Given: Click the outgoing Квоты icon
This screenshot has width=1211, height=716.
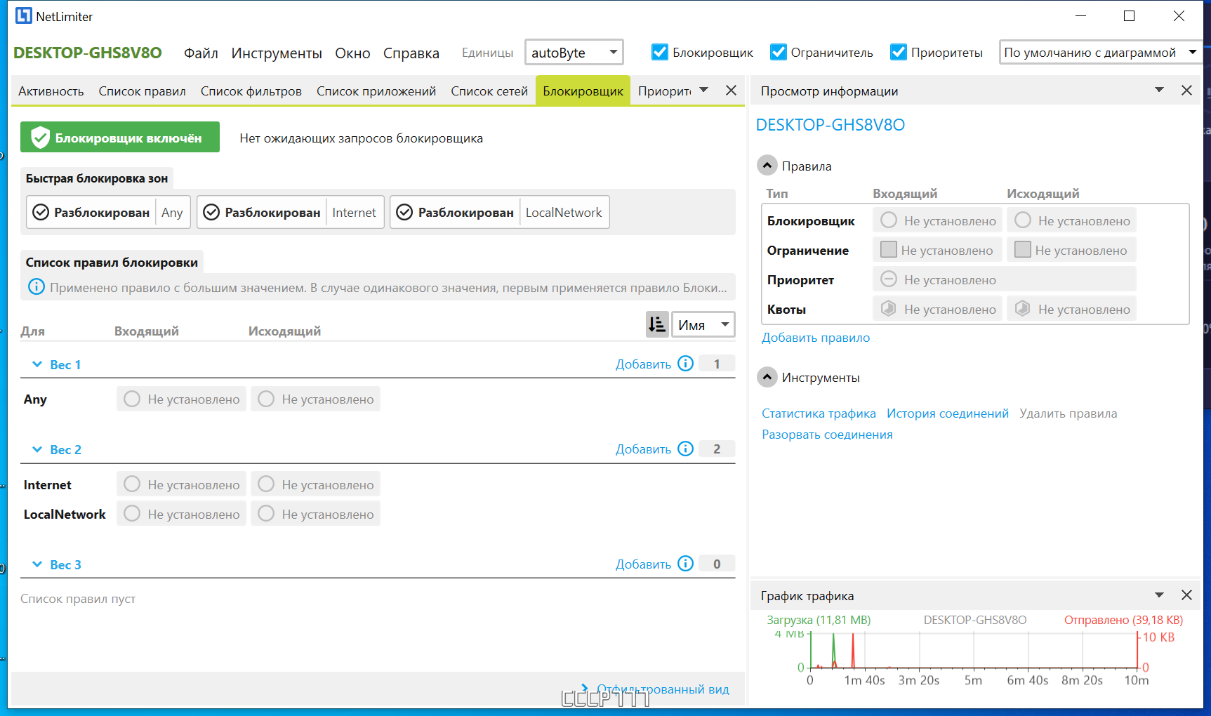Looking at the screenshot, I should pos(1023,308).
